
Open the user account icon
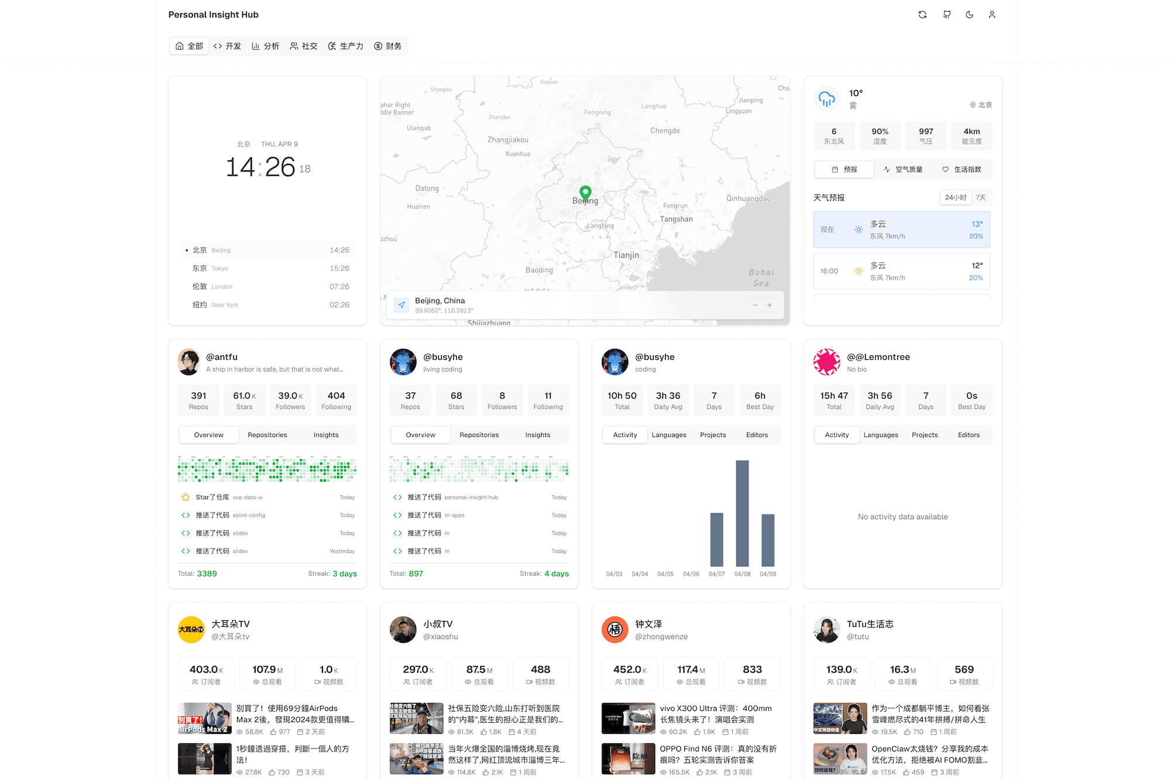992,15
